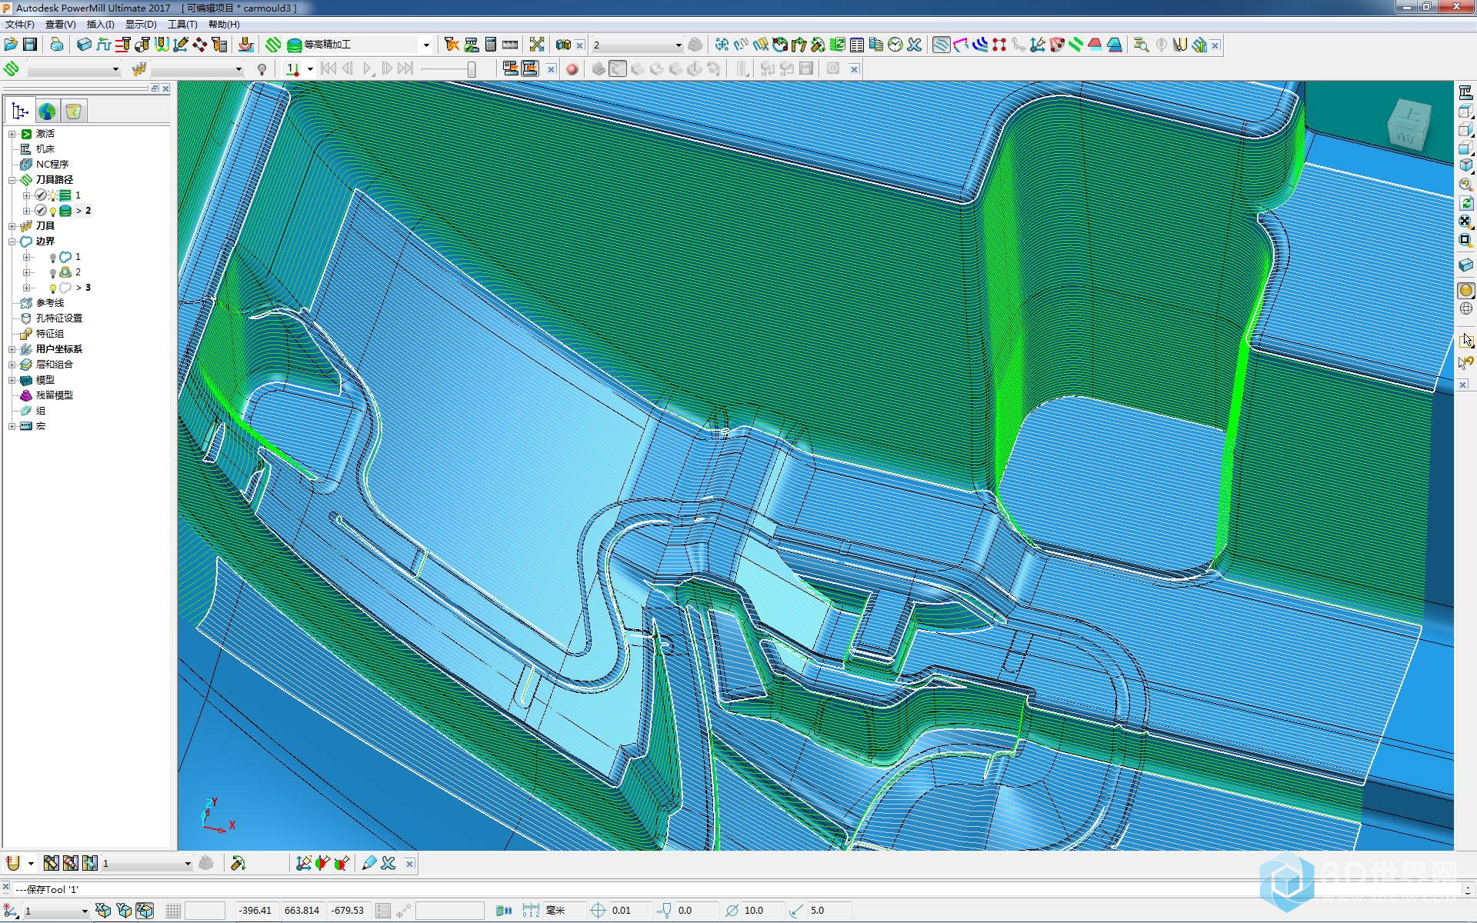Collapse the 刀具路径 tree node
Image resolution: width=1477 pixels, height=923 pixels.
pyautogui.click(x=12, y=180)
